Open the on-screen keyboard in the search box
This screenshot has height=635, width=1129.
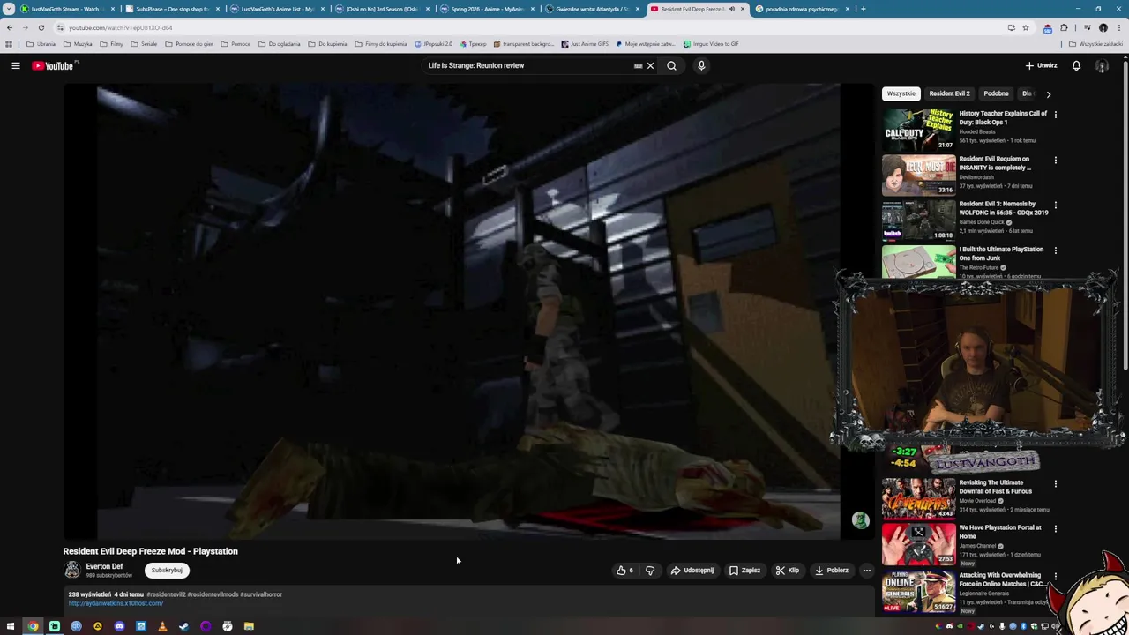[638, 65]
